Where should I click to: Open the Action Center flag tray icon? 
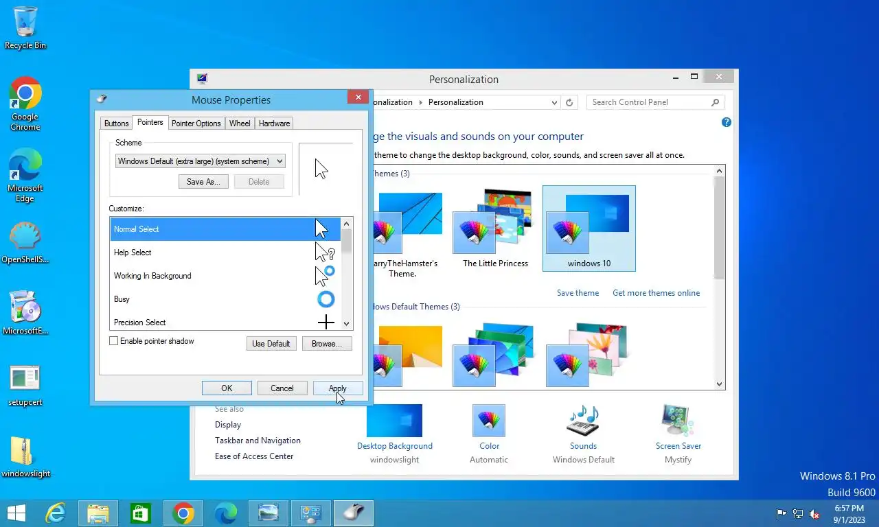click(x=781, y=513)
